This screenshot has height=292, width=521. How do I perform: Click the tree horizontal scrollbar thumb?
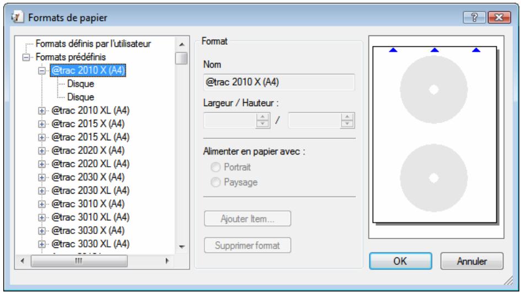coord(79,261)
